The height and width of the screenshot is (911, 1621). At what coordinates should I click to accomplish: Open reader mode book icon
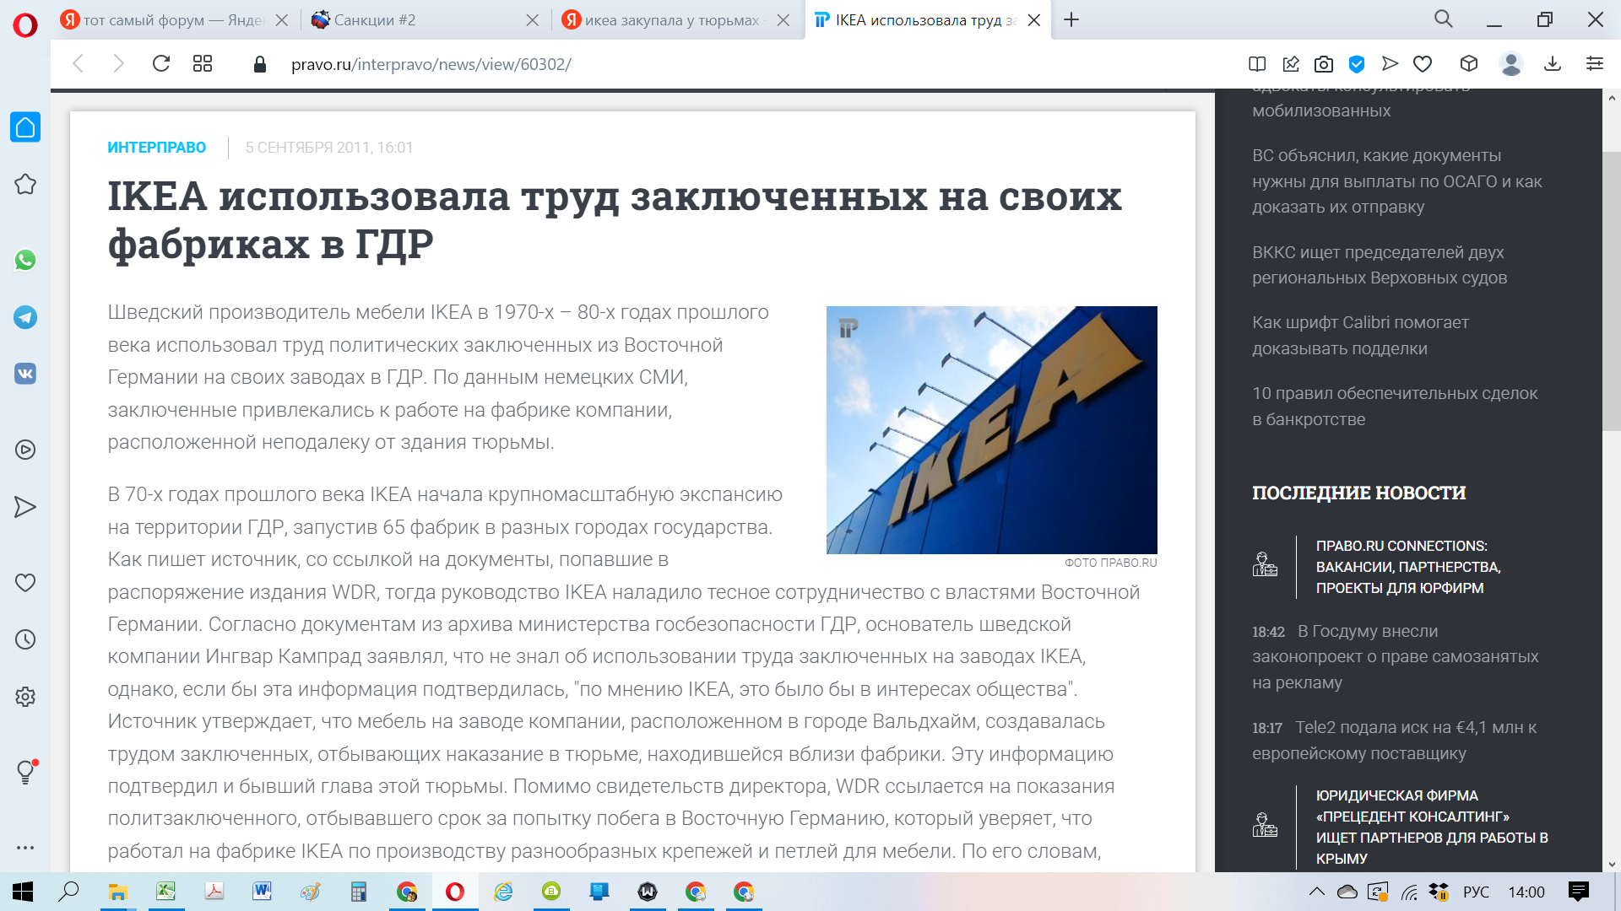tap(1257, 64)
